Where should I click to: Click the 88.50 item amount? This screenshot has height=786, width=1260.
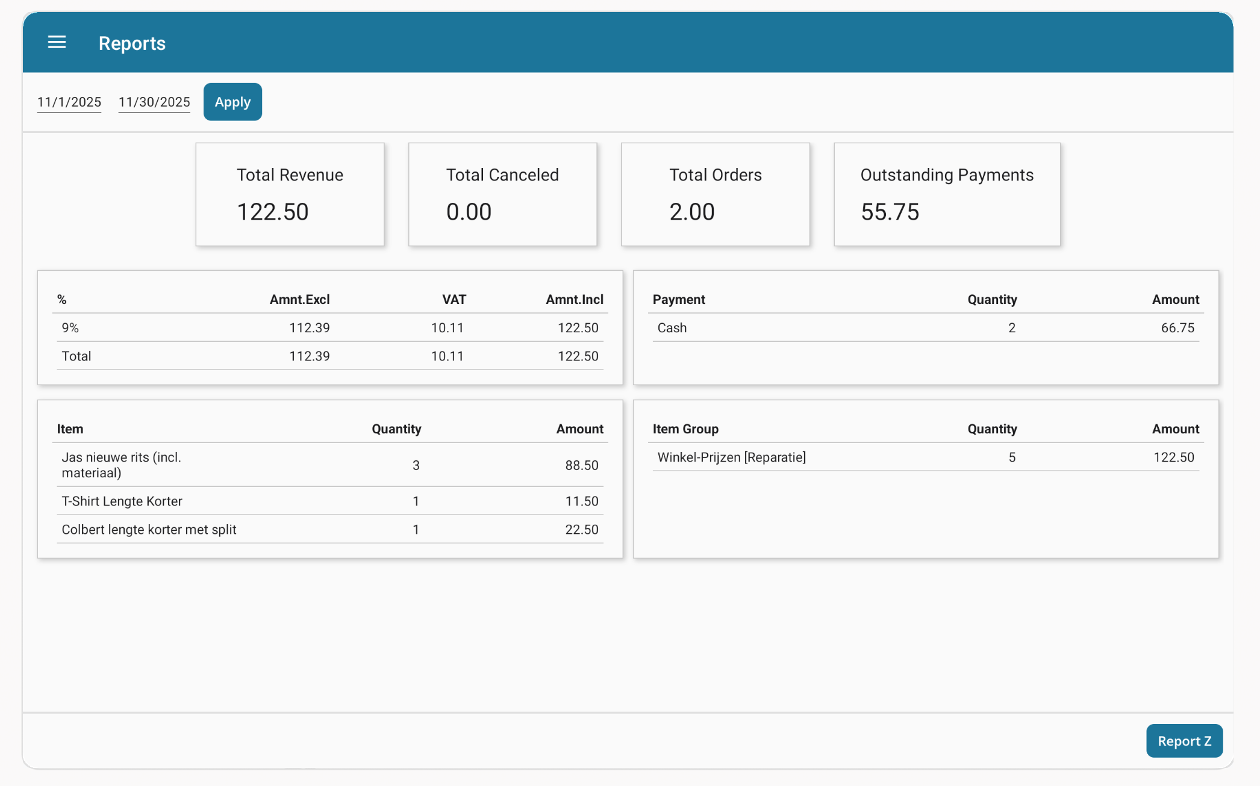click(582, 465)
